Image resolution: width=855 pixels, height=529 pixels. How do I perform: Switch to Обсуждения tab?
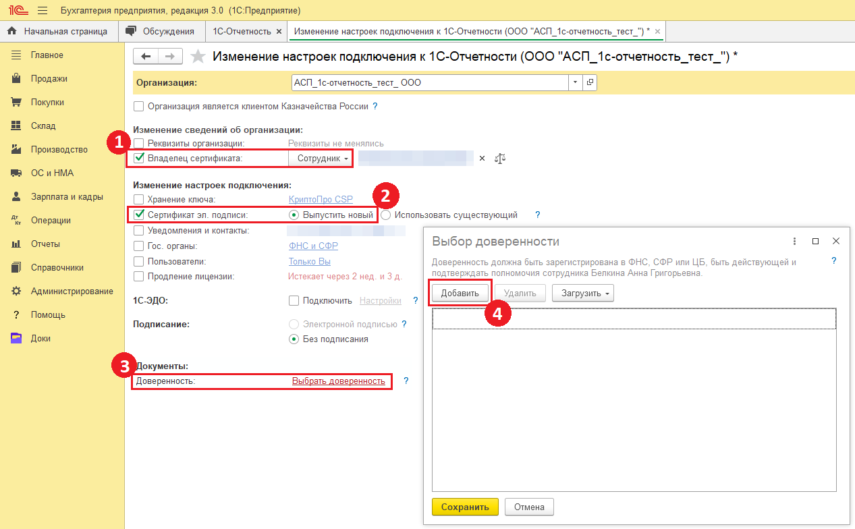[162, 31]
